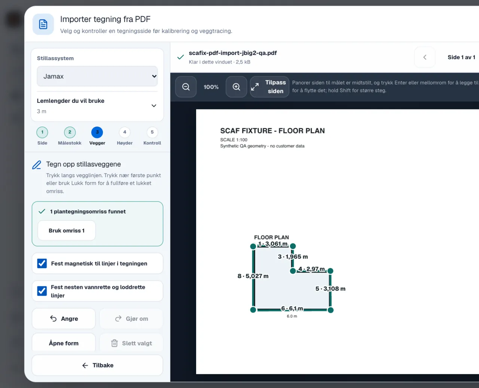
Task: Go to step 5 Kontroll
Action: [152, 136]
